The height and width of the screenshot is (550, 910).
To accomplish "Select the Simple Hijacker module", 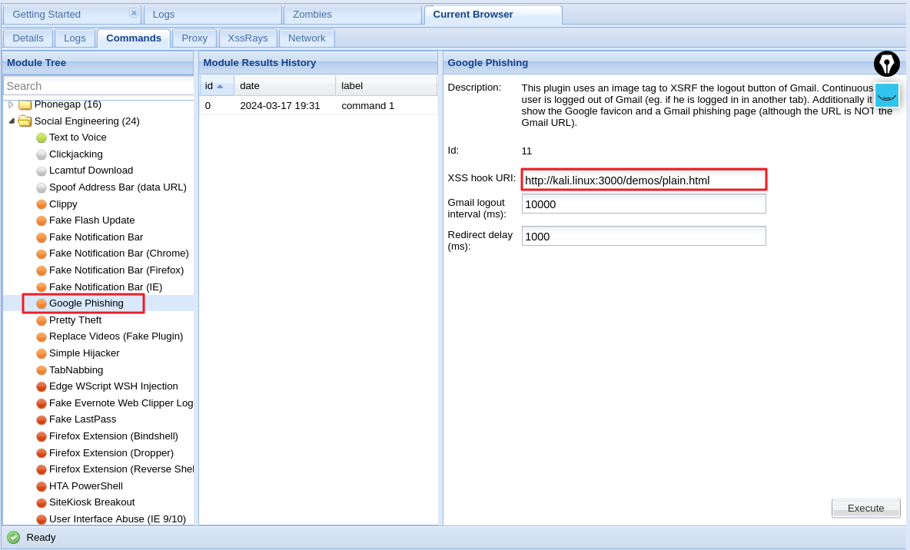I will (84, 353).
